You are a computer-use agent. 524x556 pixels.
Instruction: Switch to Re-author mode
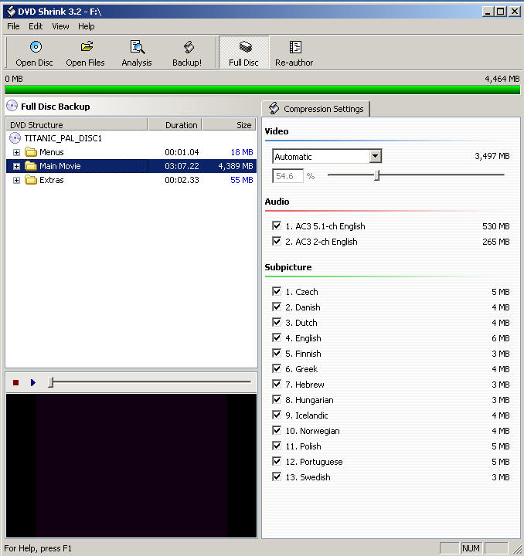[294, 53]
